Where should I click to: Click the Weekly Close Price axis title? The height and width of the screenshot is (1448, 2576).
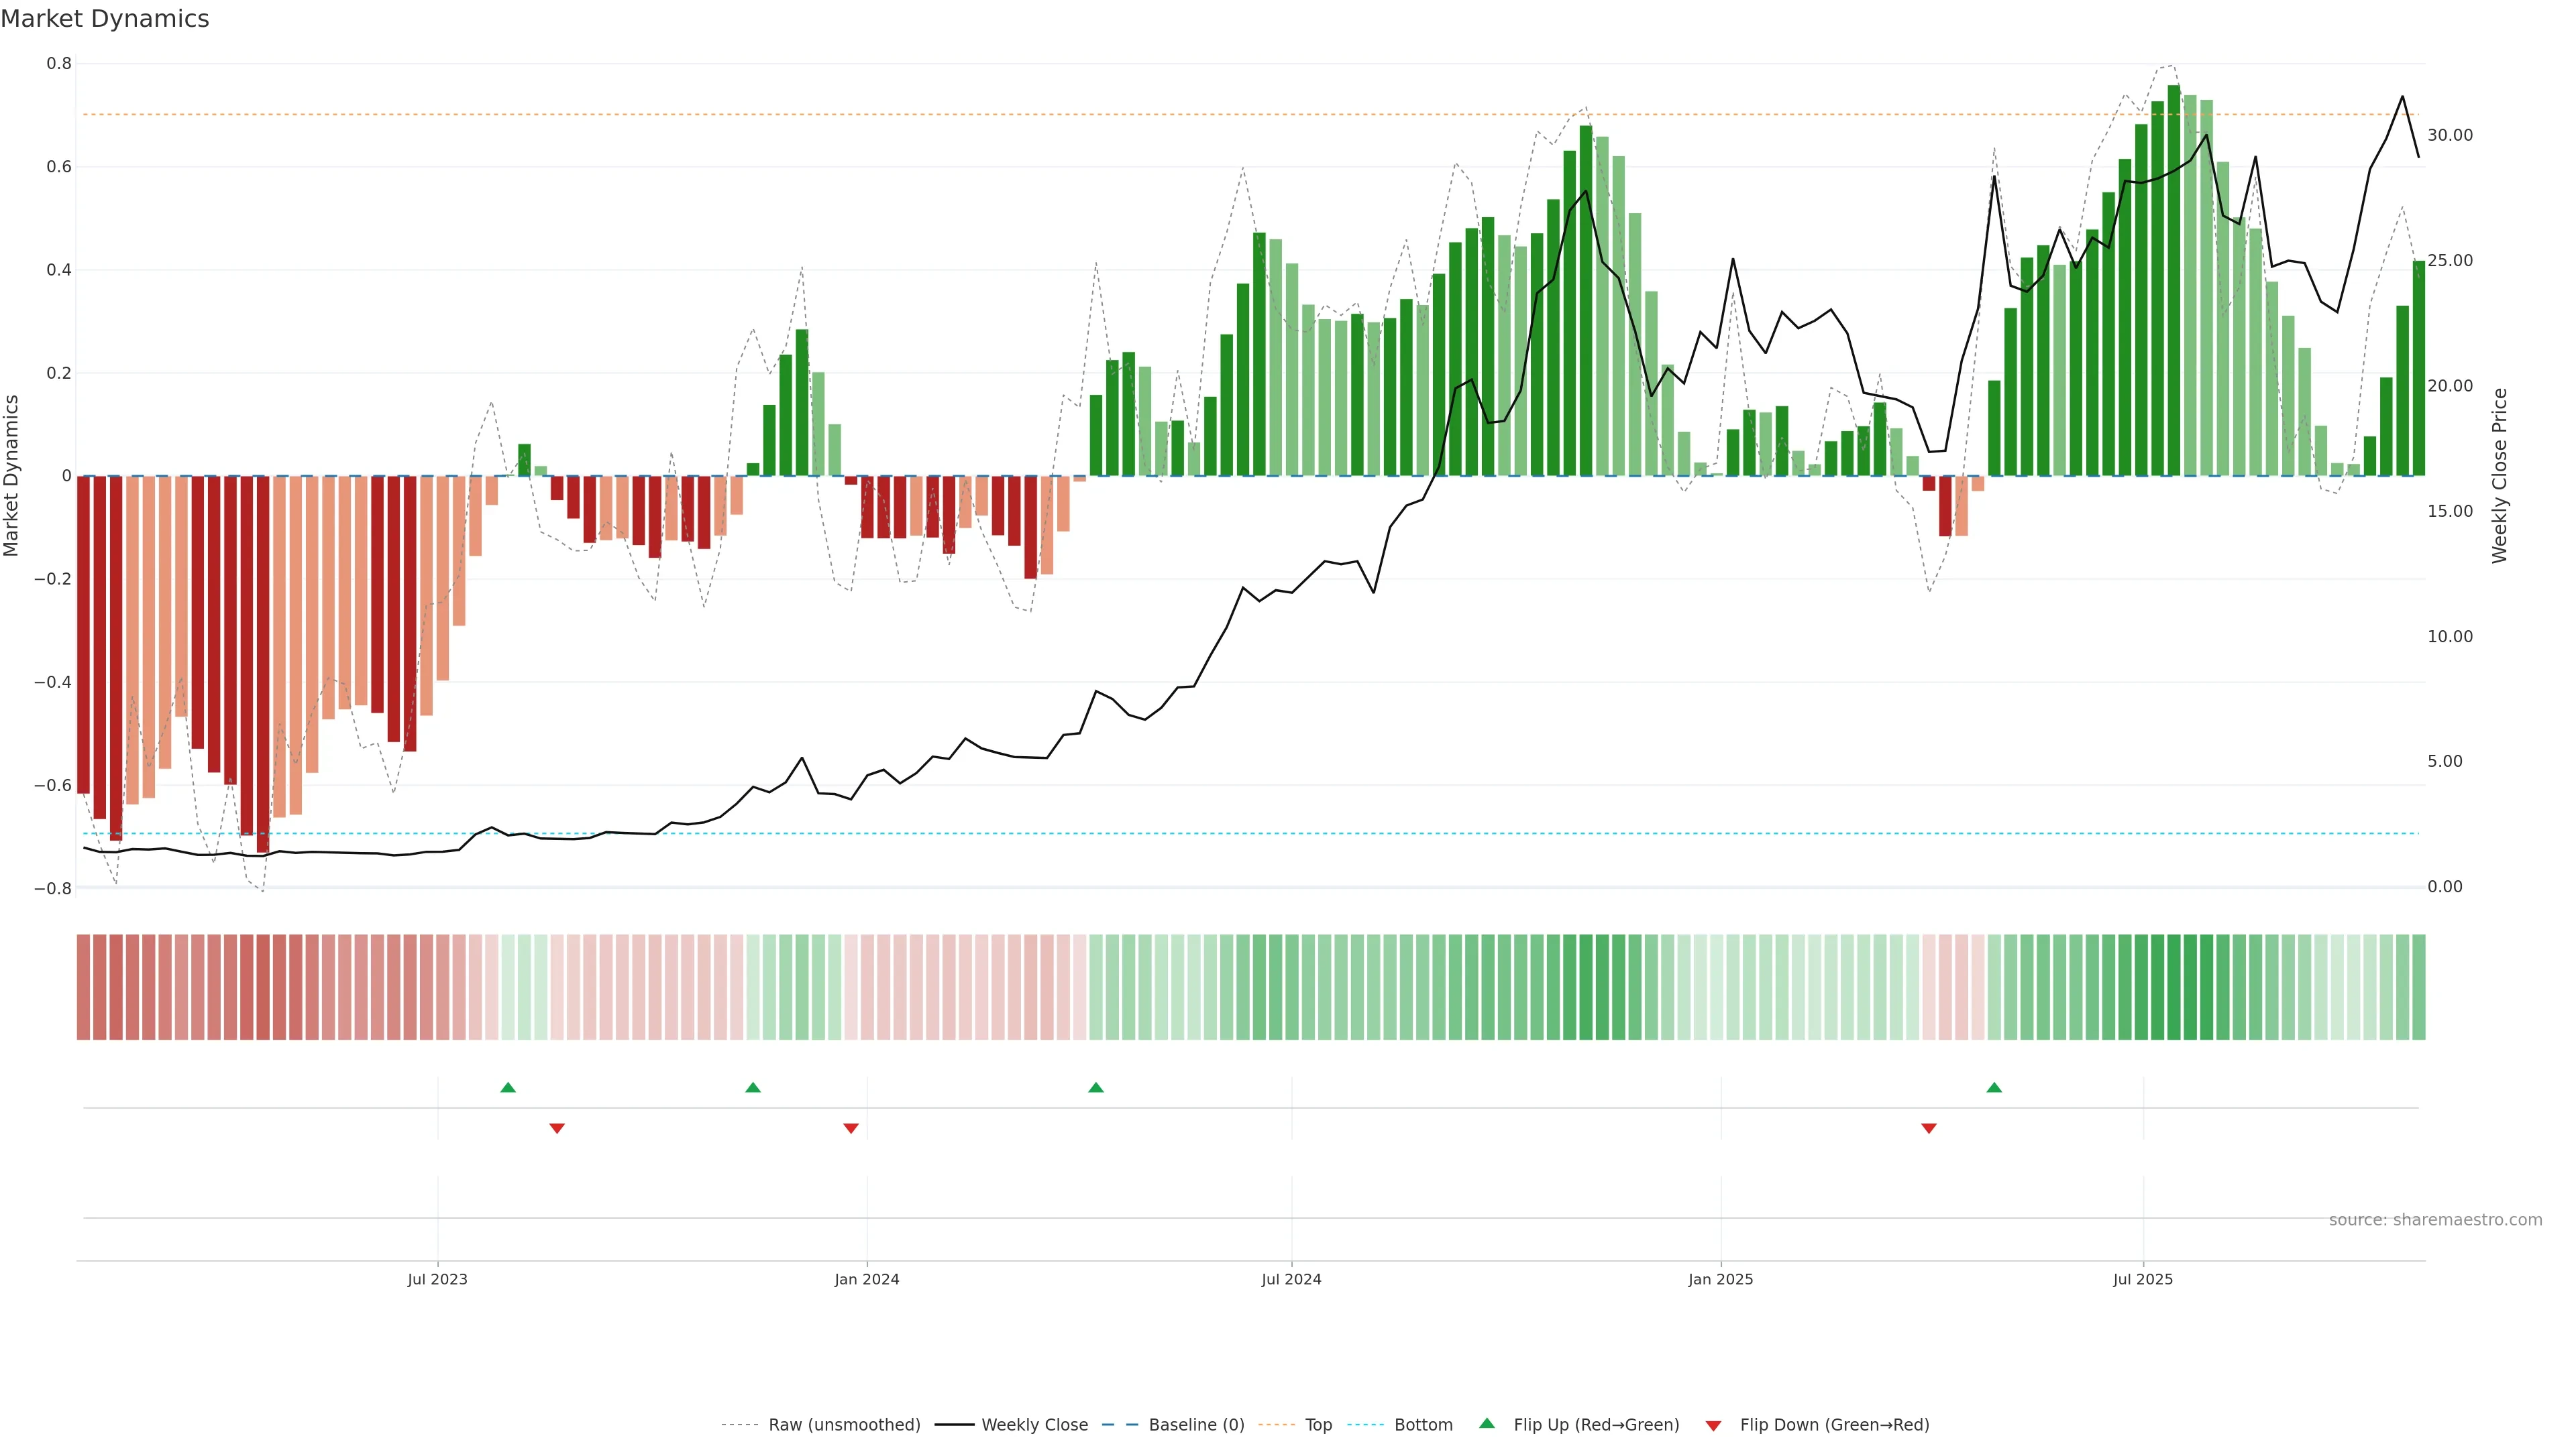coord(2499,476)
